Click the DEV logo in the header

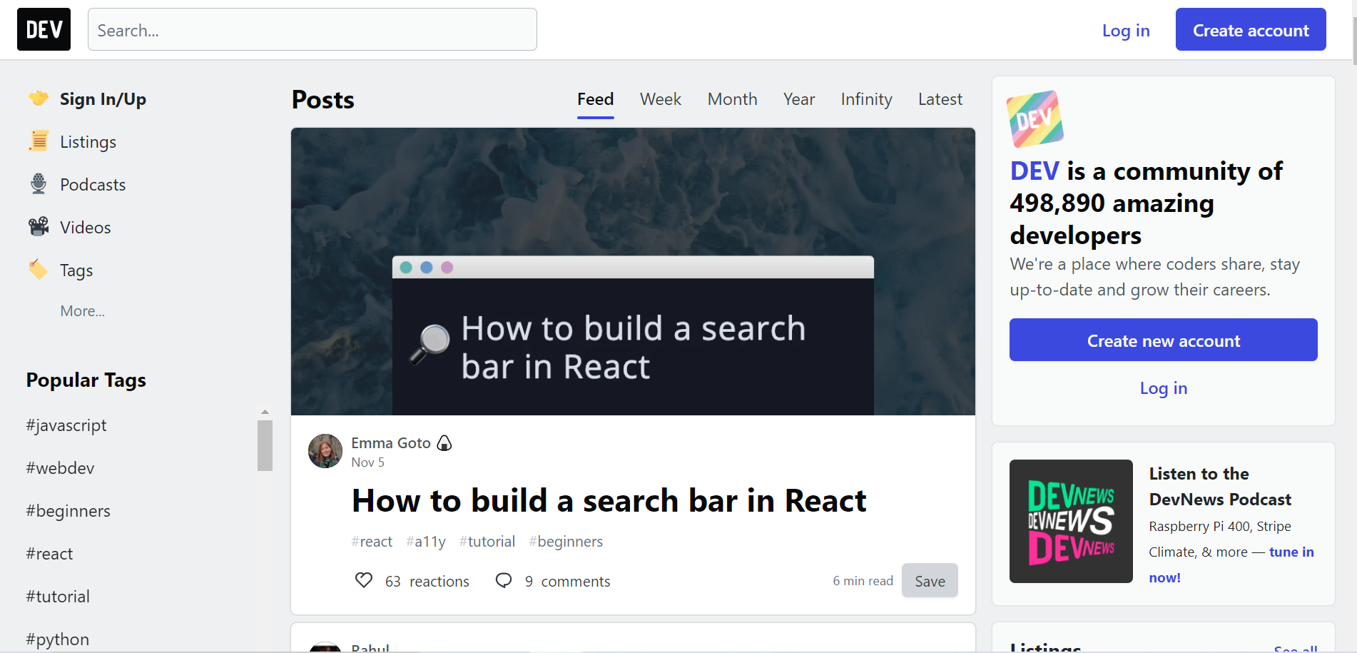(44, 29)
